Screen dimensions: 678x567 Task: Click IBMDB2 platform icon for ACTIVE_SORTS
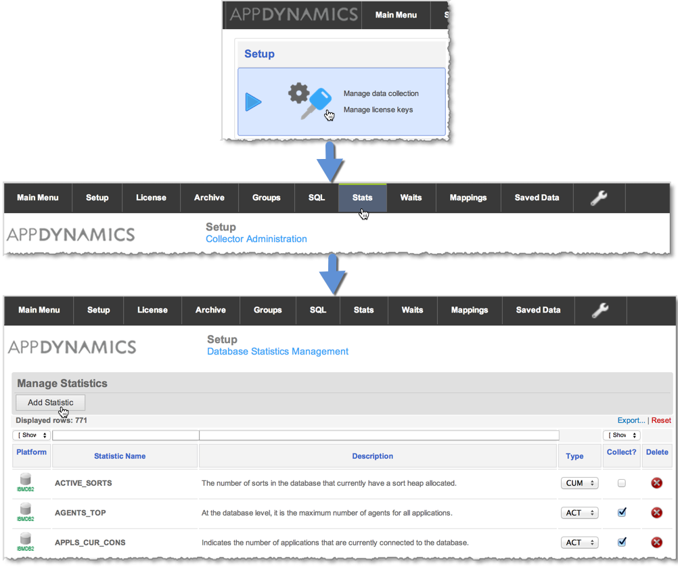click(x=26, y=482)
